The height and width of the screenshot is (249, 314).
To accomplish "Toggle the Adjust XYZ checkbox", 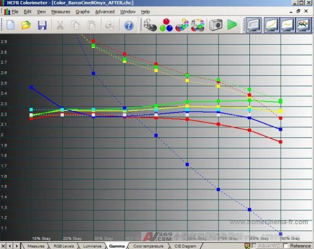I will [x=254, y=245].
